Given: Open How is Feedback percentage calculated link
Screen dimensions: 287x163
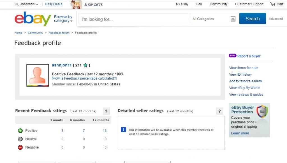Looking at the screenshot, I should pyautogui.click(x=84, y=78).
